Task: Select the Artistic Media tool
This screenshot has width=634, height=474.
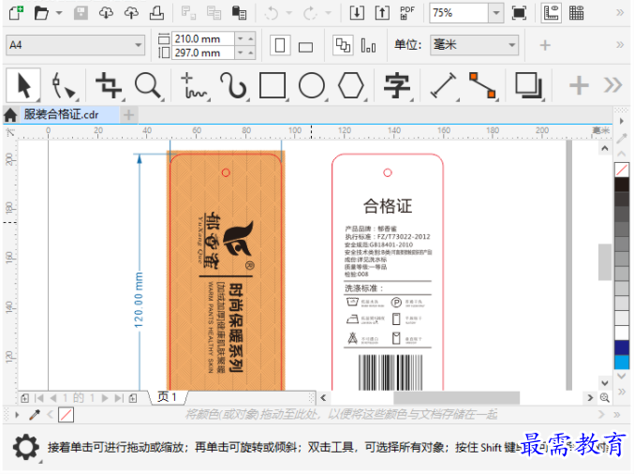Action: coord(234,85)
